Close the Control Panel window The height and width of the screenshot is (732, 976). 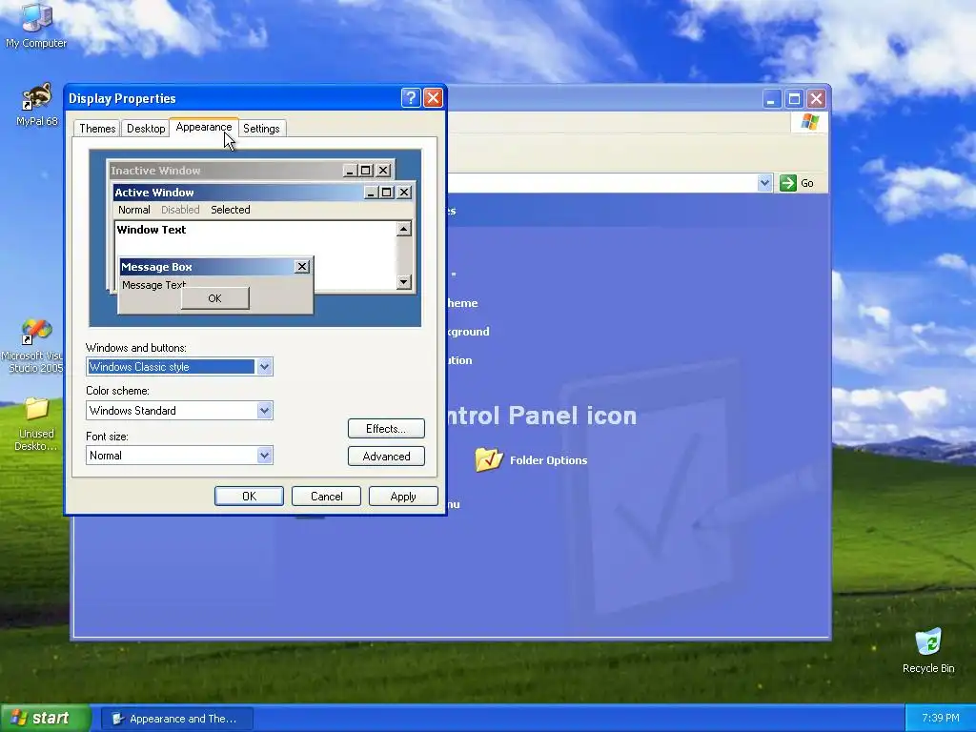tap(816, 98)
